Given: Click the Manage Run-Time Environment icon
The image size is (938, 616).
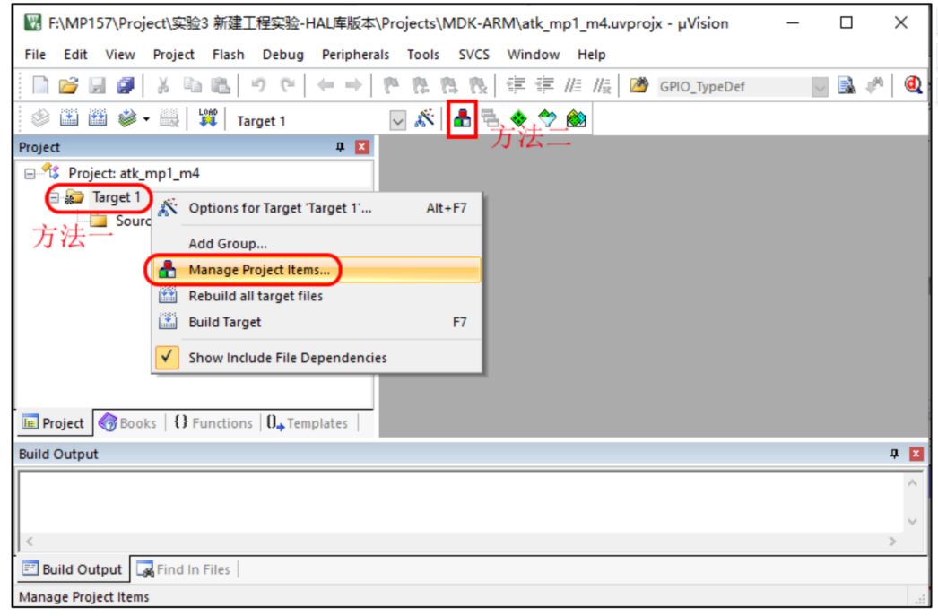Looking at the screenshot, I should click(518, 118).
